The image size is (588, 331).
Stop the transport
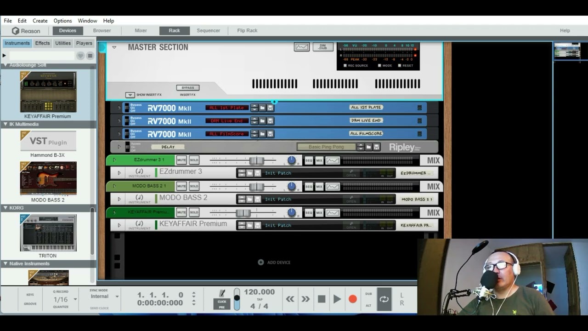322,299
